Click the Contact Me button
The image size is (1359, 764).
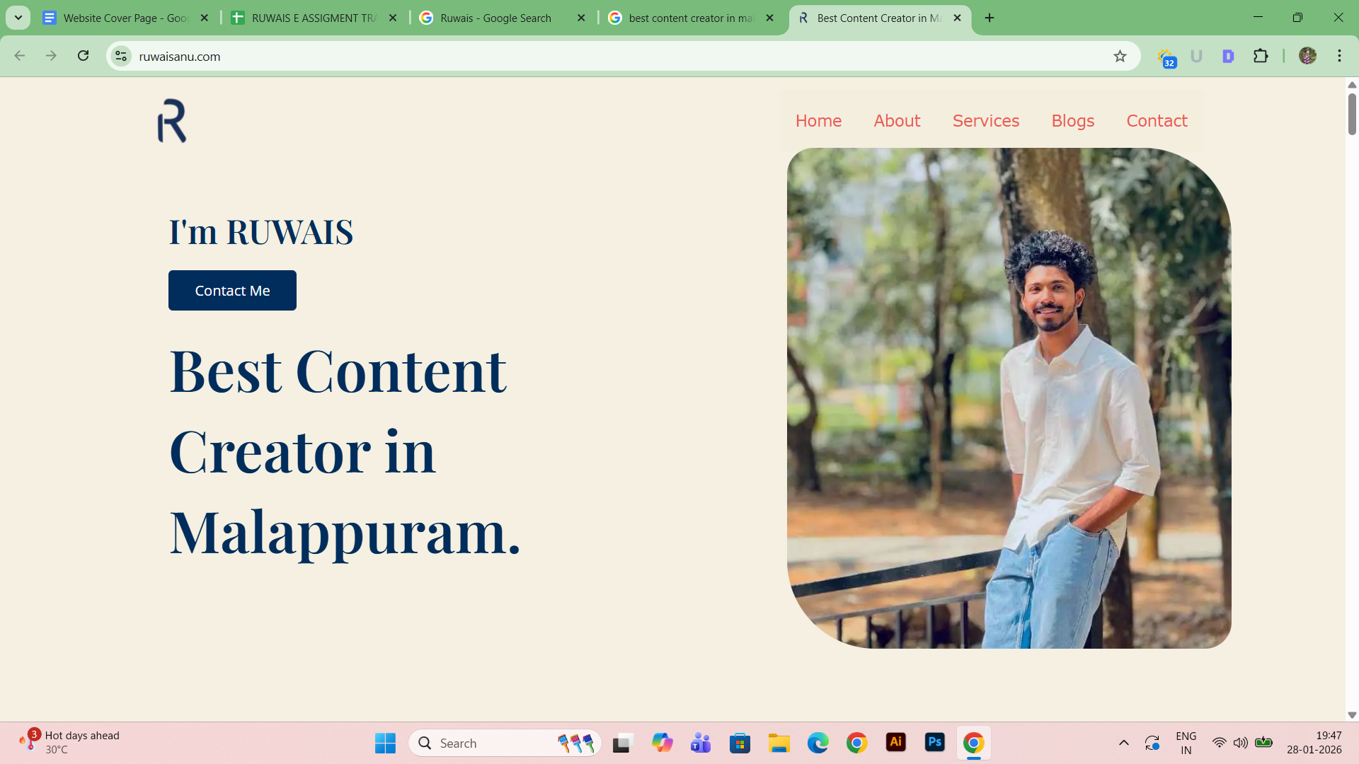coord(232,291)
